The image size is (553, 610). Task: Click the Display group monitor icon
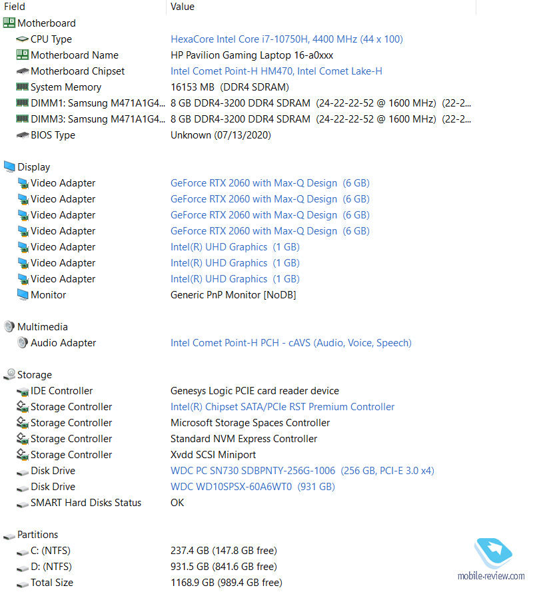9,166
